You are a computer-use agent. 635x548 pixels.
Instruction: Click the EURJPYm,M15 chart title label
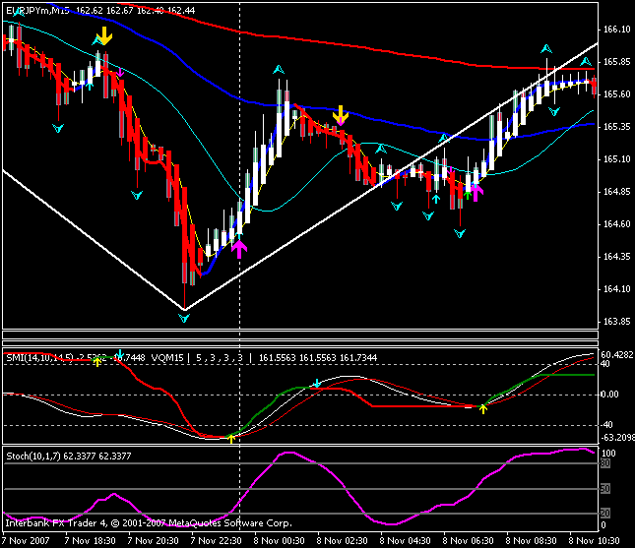[37, 11]
